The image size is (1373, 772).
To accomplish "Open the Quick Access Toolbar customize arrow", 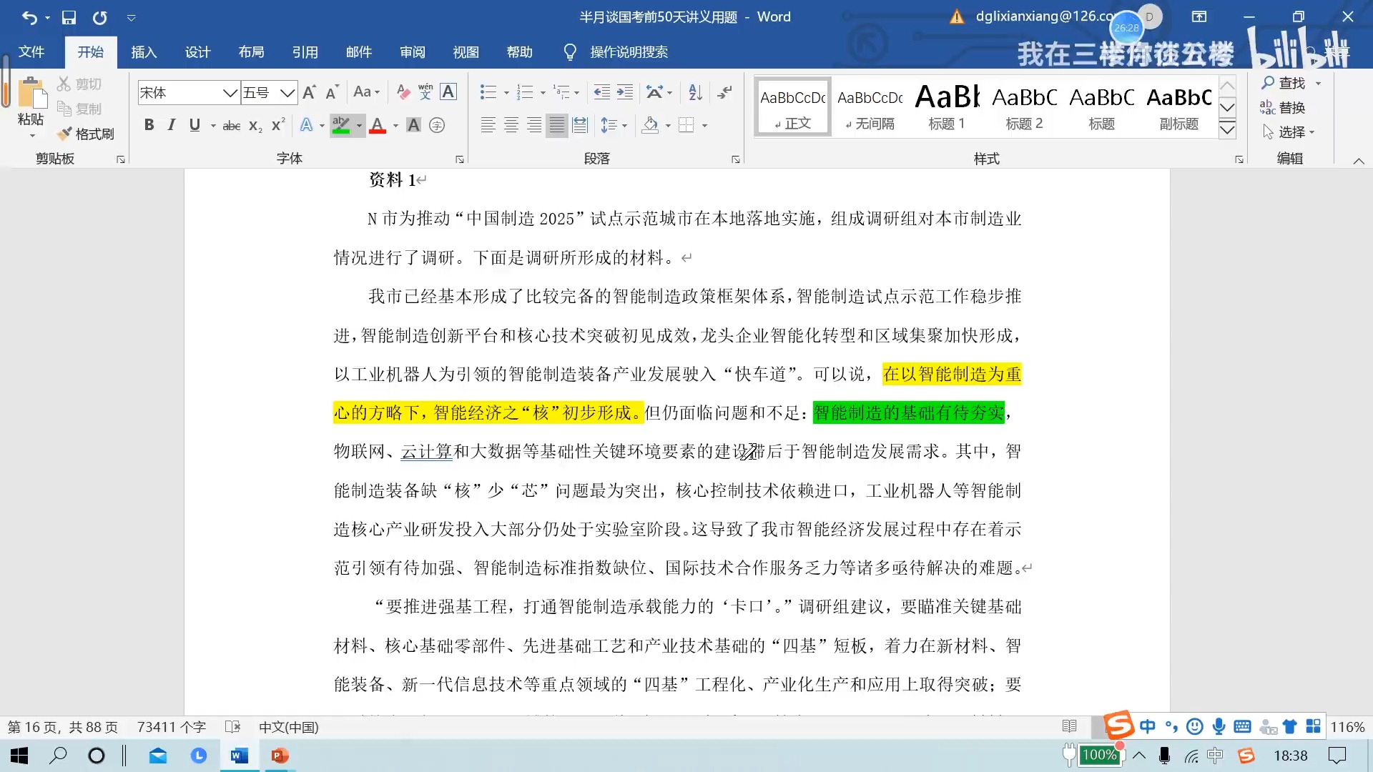I will tap(132, 18).
